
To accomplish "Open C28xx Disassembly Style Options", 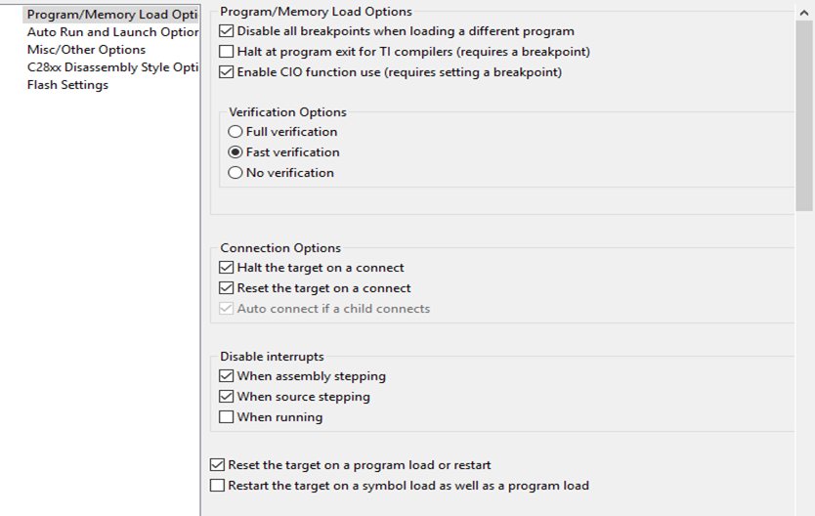I will [112, 67].
